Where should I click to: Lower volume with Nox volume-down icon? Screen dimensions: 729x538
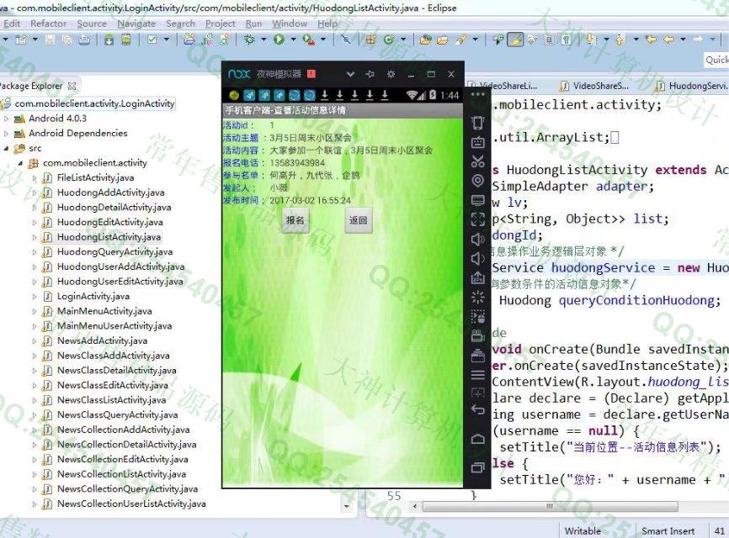[x=478, y=258]
